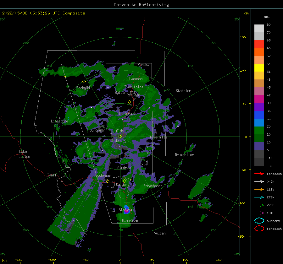
Task: Click the Drumheller label
Action: (184, 155)
